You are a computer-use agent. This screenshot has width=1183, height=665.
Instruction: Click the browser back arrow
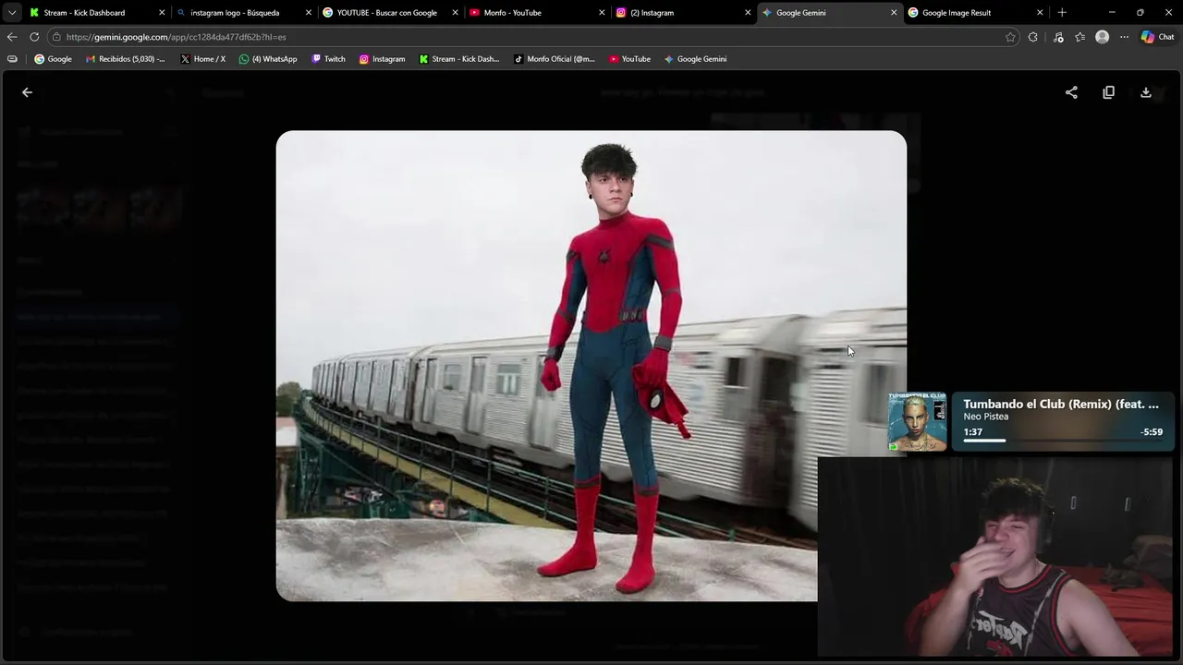coord(11,37)
